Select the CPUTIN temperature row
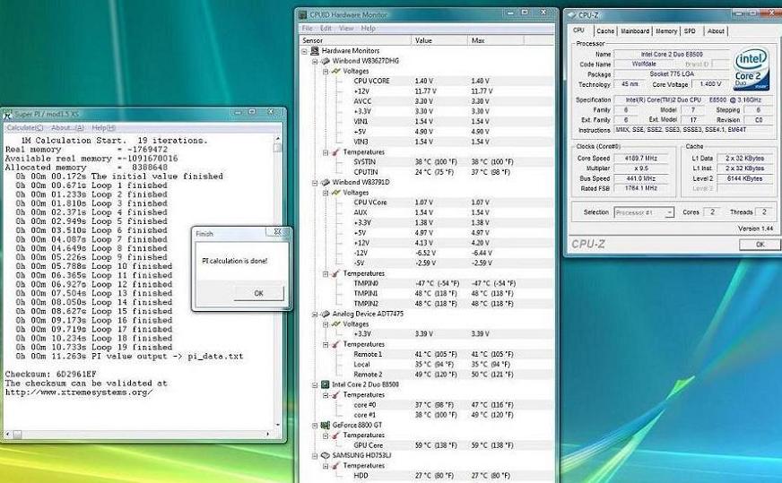782x483 pixels. tap(427, 172)
